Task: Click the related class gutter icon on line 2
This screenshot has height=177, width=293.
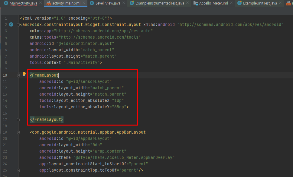Action: pyautogui.click(x=11, y=24)
